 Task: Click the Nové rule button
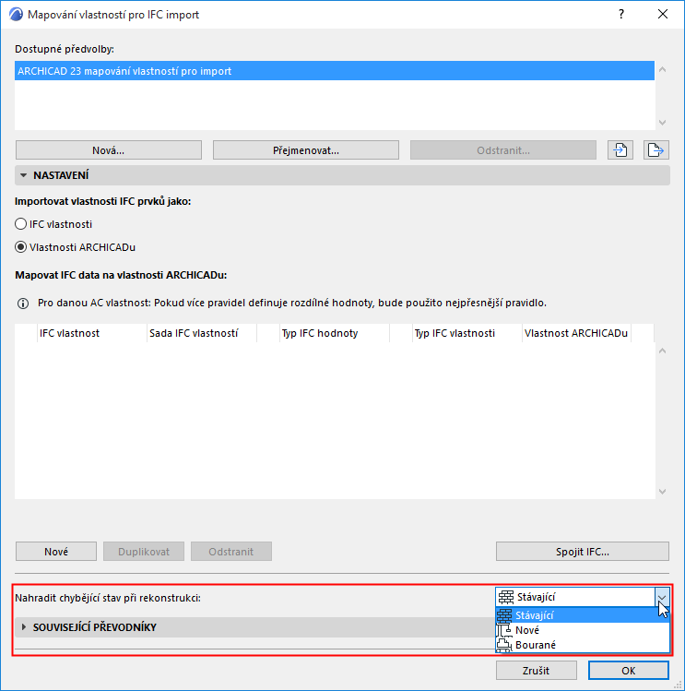pos(56,552)
